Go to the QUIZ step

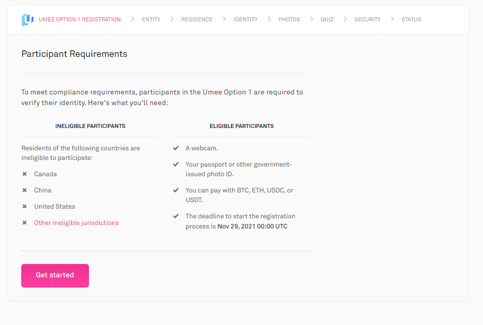(327, 19)
